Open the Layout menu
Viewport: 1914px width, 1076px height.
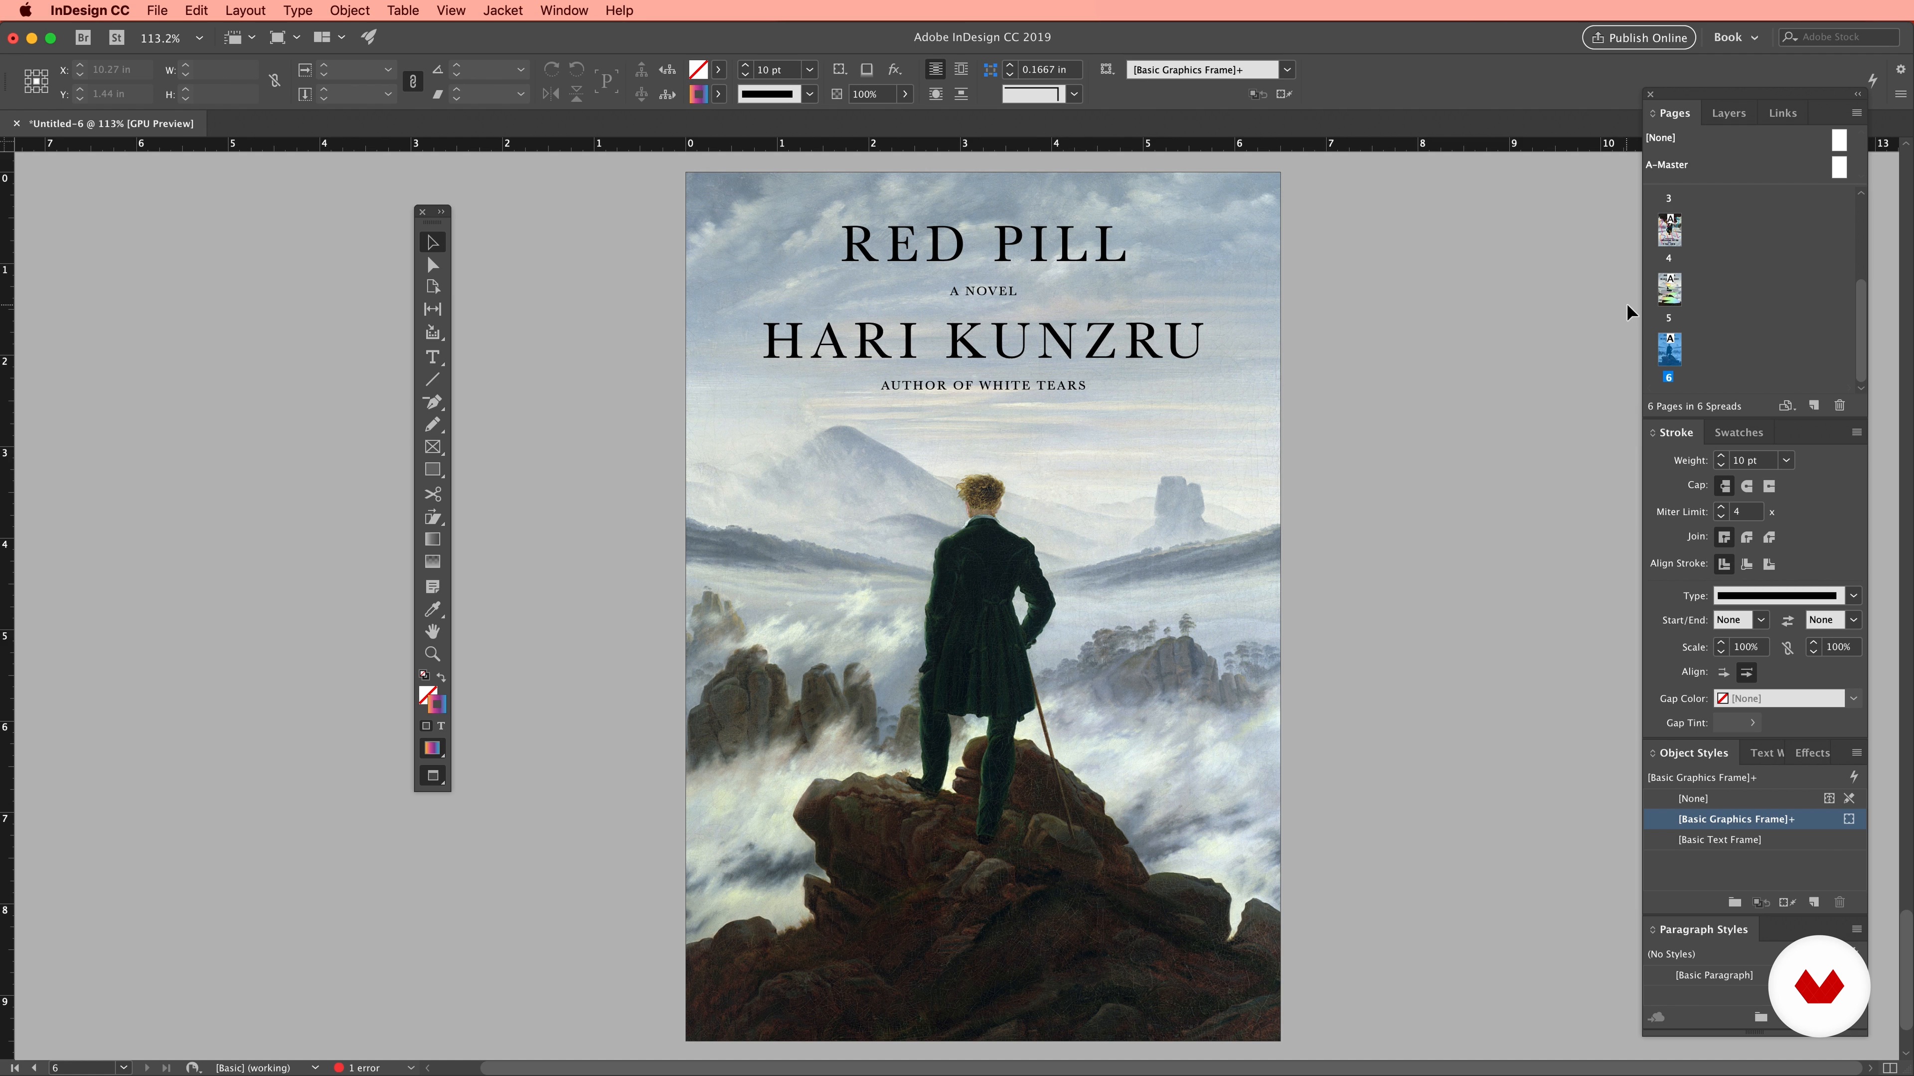click(245, 10)
